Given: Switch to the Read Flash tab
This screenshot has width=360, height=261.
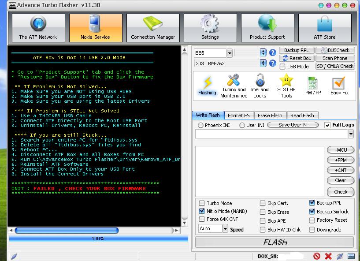Looking at the screenshot, I should point(302,116).
